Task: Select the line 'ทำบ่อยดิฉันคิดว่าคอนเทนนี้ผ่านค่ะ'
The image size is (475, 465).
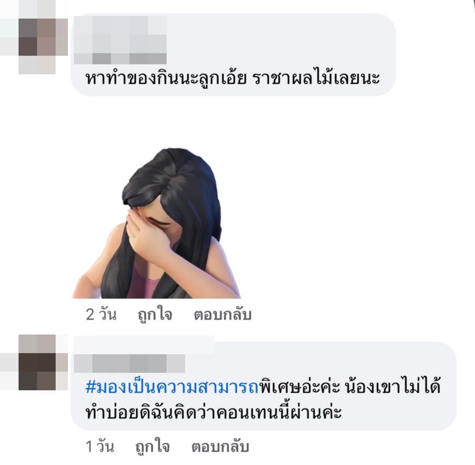Action: pos(213,411)
